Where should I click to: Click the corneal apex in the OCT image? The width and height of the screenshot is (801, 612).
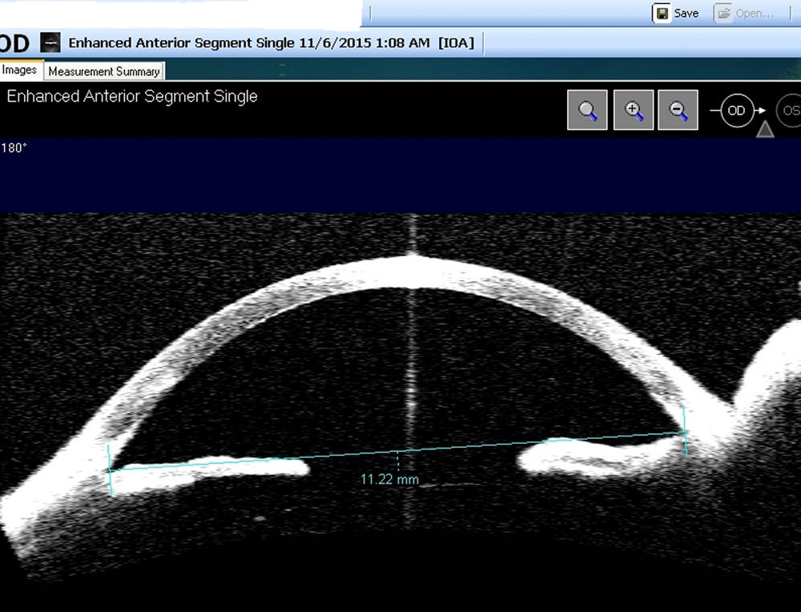[x=411, y=256]
